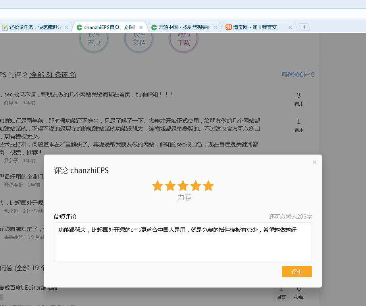Click the 投票 count label

click(x=299, y=297)
